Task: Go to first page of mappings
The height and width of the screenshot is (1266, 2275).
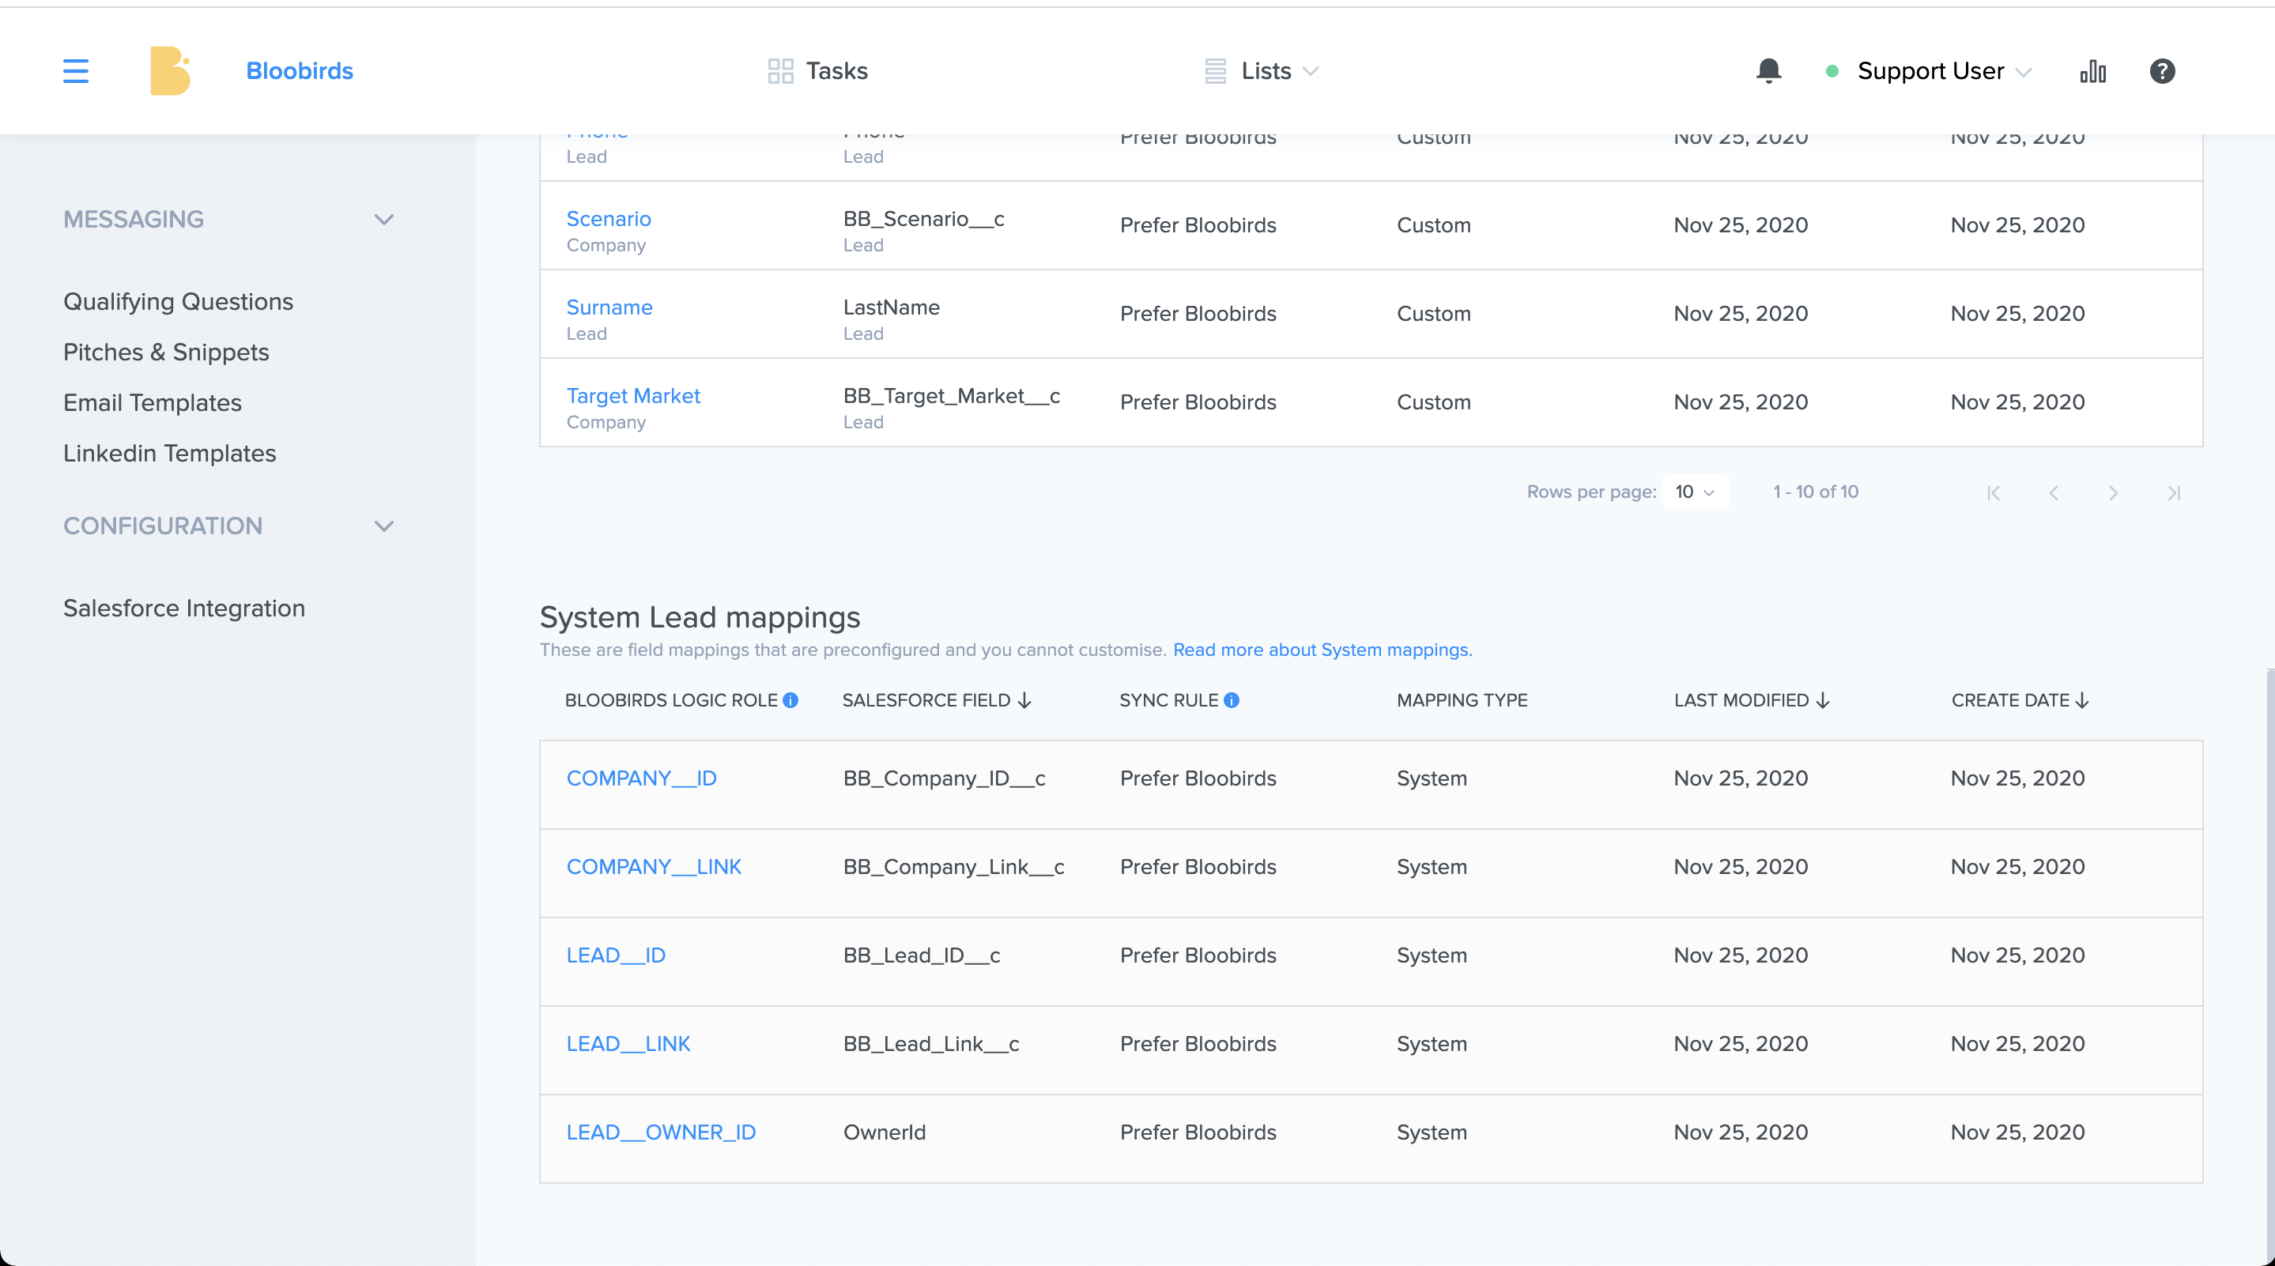Action: coord(1994,492)
